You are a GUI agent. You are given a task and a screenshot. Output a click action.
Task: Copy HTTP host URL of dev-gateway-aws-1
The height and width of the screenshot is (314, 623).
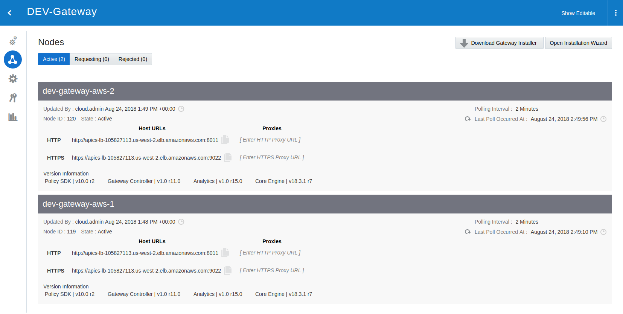pyautogui.click(x=225, y=253)
